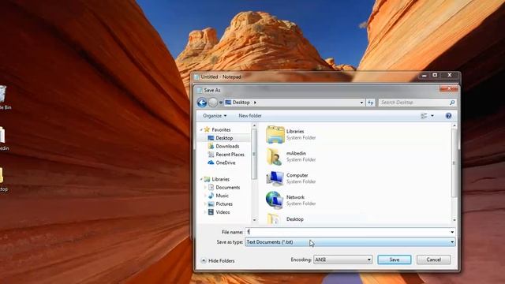Select Libraries heading in navigation pane
Screen dimensions: 505x284
[x=217, y=179]
